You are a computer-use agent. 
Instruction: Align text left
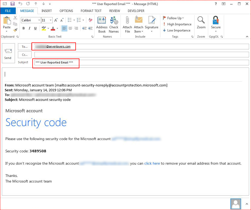tap(64, 28)
